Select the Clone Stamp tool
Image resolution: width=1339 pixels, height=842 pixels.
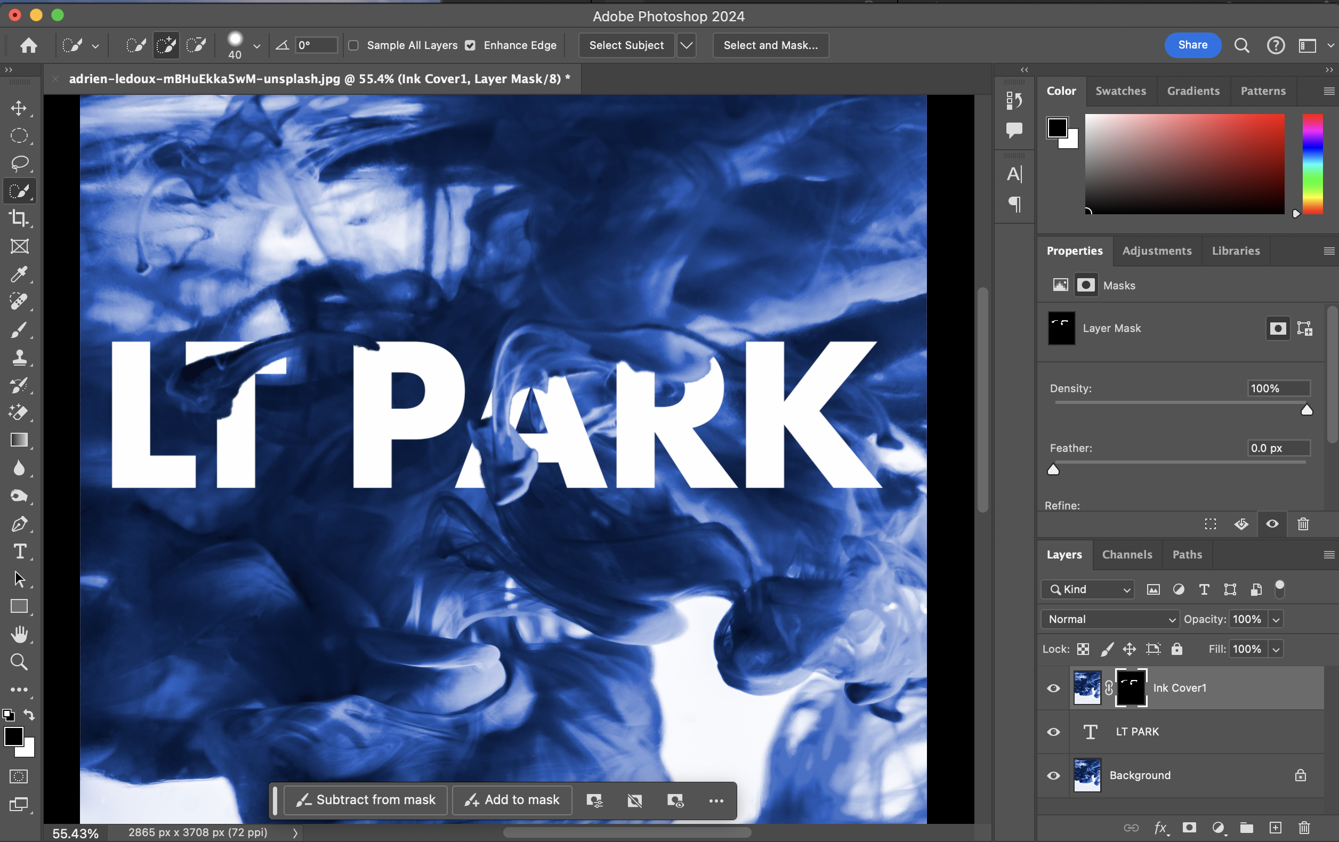point(19,358)
